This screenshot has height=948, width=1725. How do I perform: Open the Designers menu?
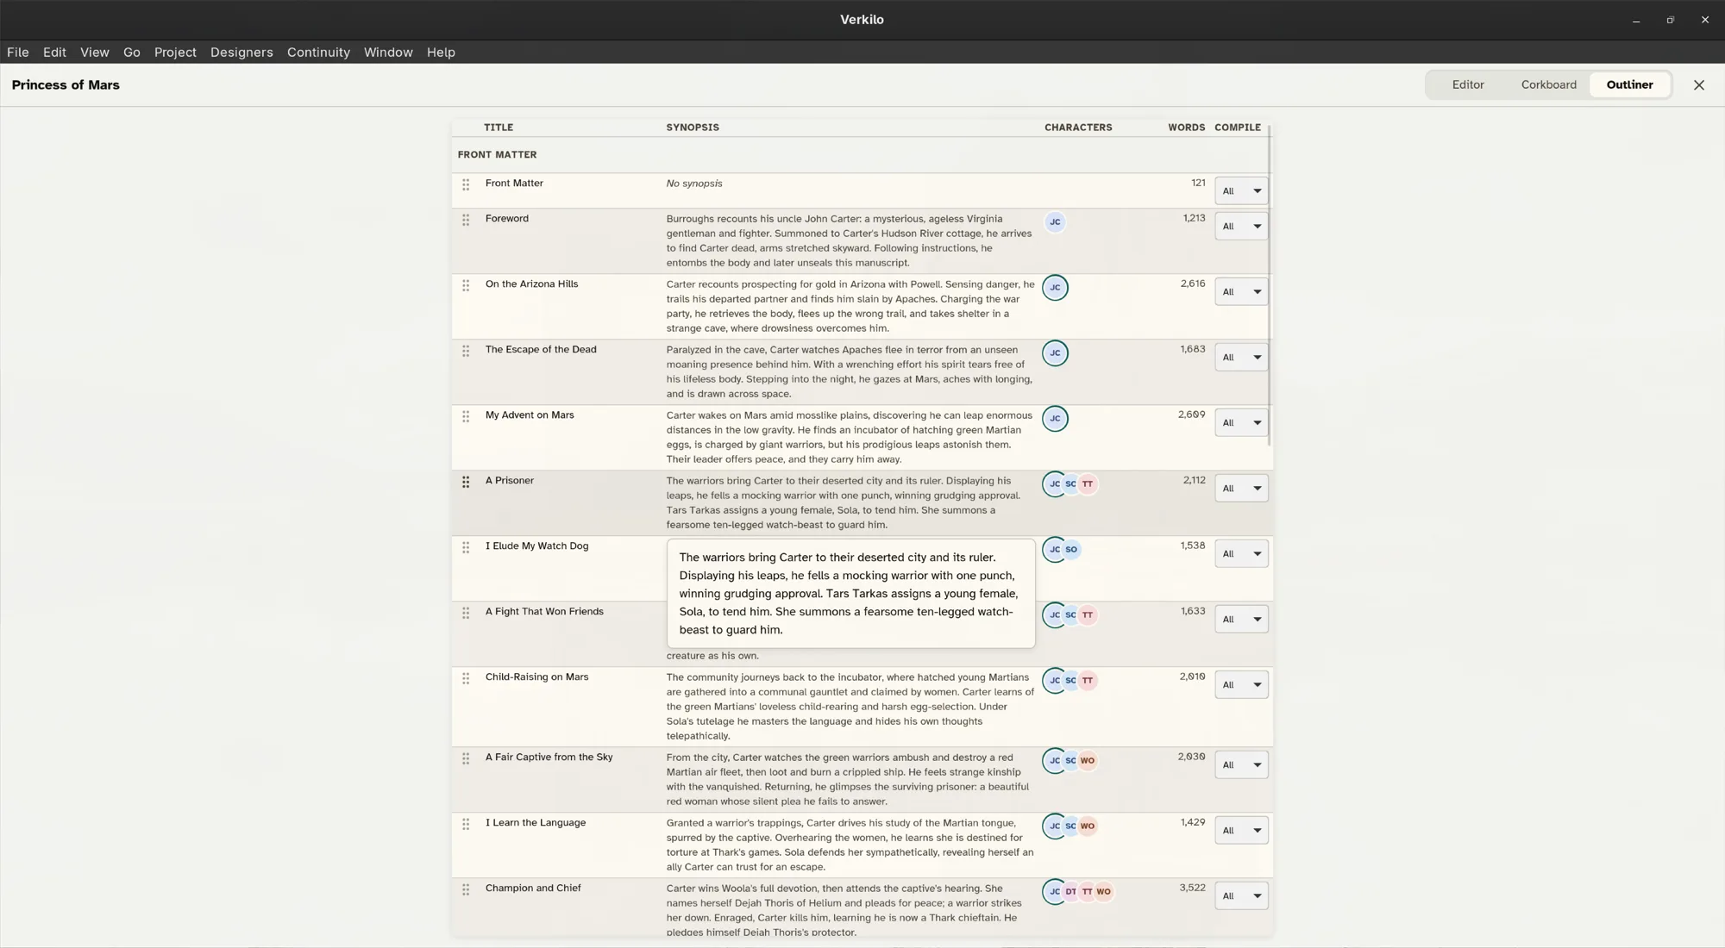coord(241,53)
